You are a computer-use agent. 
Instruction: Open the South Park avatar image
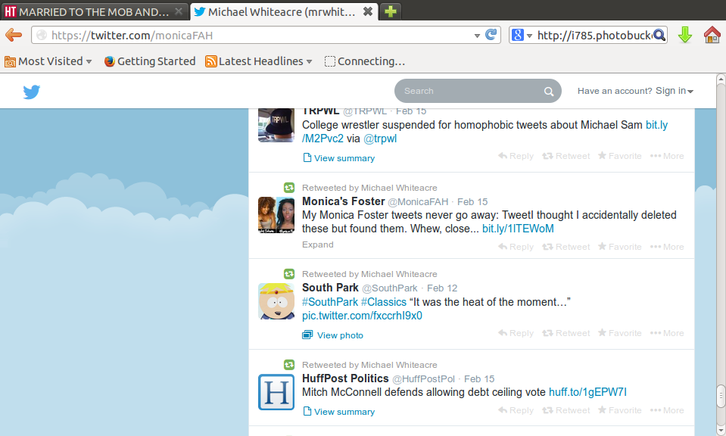[x=276, y=301]
